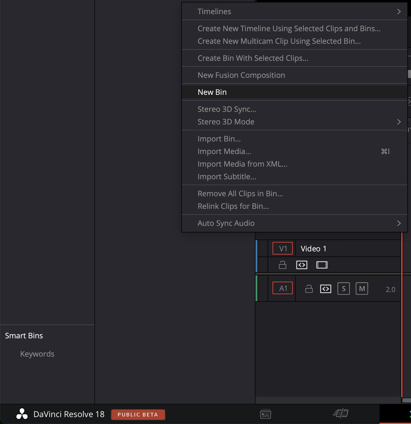Screen dimensions: 411x424
Task: Expand the Timelines submenu
Action: (295, 11)
